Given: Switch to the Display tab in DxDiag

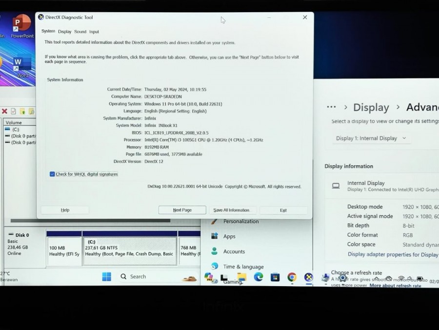Looking at the screenshot, I should point(64,32).
